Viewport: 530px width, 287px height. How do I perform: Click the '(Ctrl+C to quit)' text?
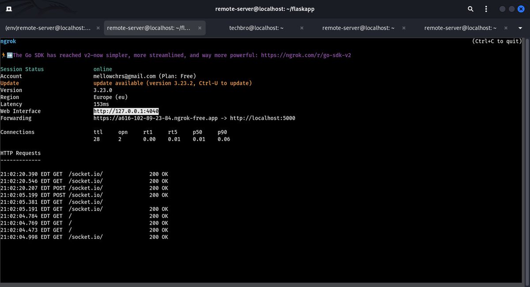coord(497,41)
